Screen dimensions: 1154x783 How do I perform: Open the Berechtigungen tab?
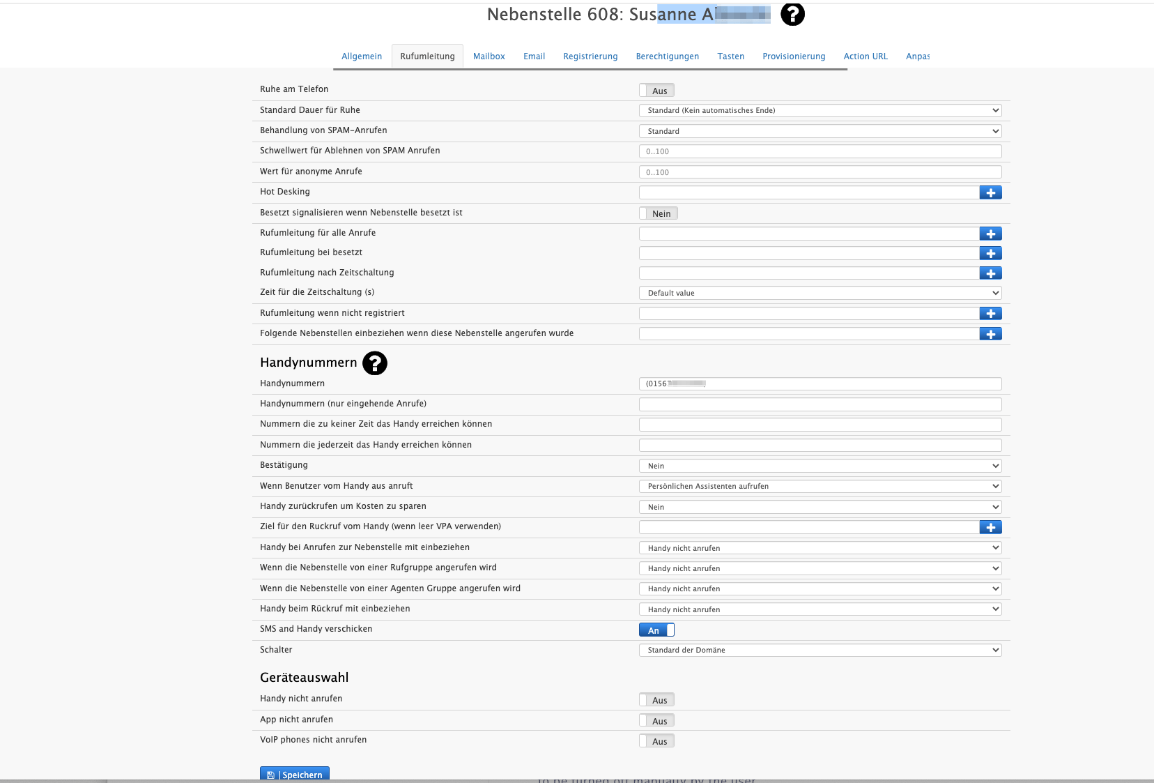click(x=667, y=56)
